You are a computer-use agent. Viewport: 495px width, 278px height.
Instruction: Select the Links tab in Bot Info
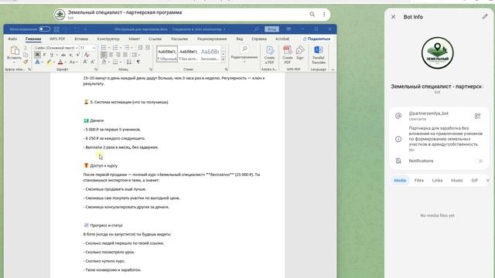point(437,180)
